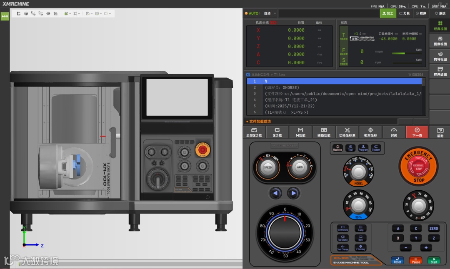This screenshot has height=269, width=450.
Task: Open the 帮助 help button
Action: [x=440, y=132]
